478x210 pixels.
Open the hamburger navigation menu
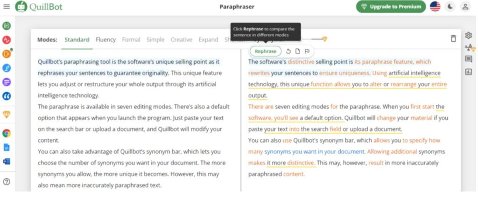pos(7,7)
